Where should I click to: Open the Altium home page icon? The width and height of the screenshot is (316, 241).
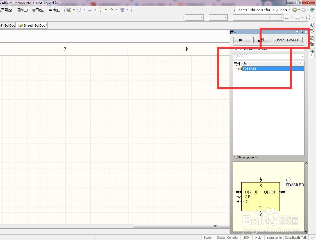(312, 10)
